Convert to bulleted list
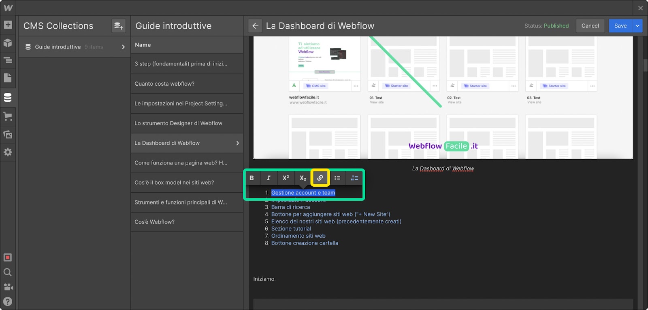The height and width of the screenshot is (310, 648). (x=337, y=178)
